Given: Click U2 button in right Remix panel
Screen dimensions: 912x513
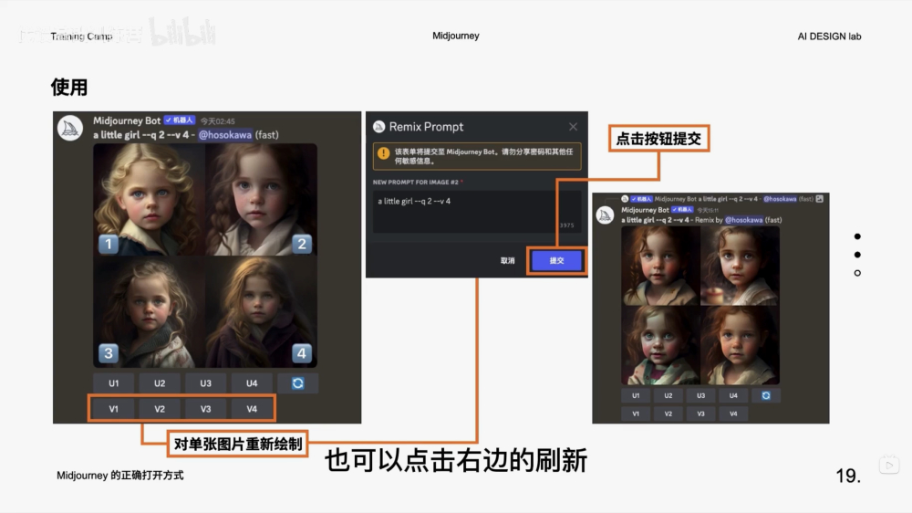Looking at the screenshot, I should tap(668, 395).
